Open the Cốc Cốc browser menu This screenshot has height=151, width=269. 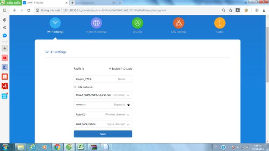coord(11,3)
